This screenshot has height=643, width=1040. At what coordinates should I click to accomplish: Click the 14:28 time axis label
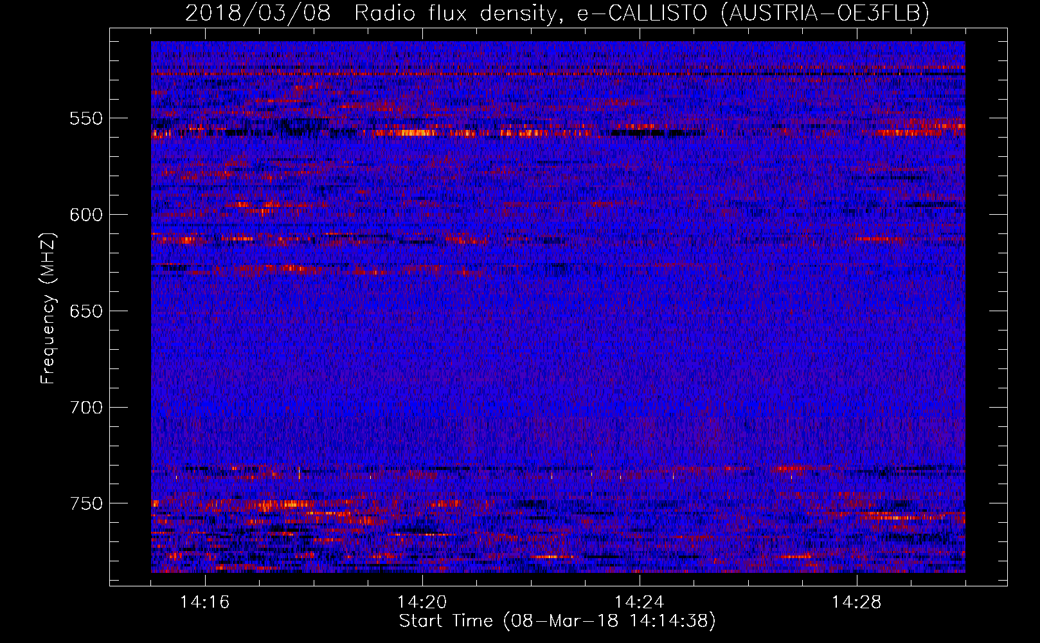click(856, 602)
